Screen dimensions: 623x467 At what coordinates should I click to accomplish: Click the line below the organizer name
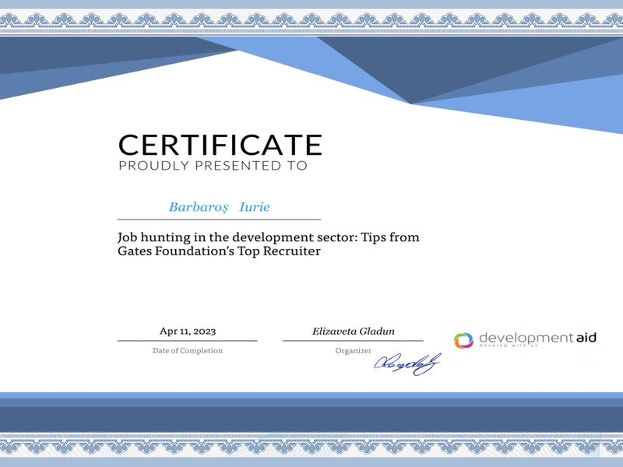(x=353, y=341)
